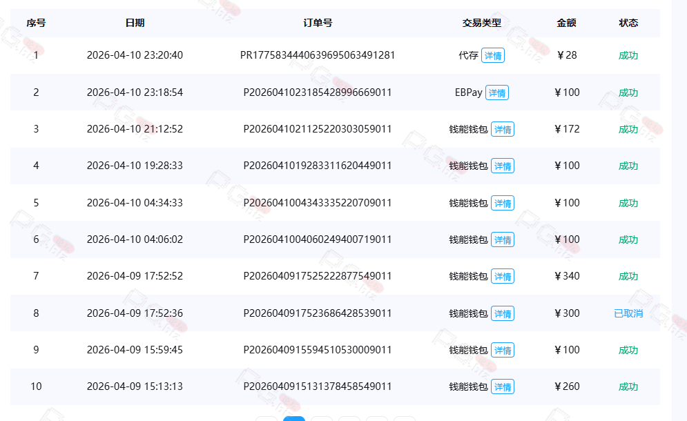Click the 交易类型 column header
The image size is (687, 421).
(481, 23)
